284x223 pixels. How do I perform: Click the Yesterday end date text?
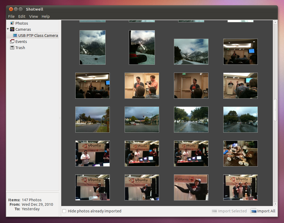coord(30,209)
